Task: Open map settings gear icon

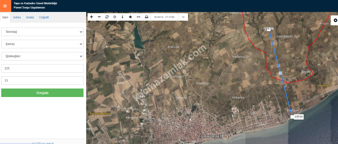Action: [335, 20]
